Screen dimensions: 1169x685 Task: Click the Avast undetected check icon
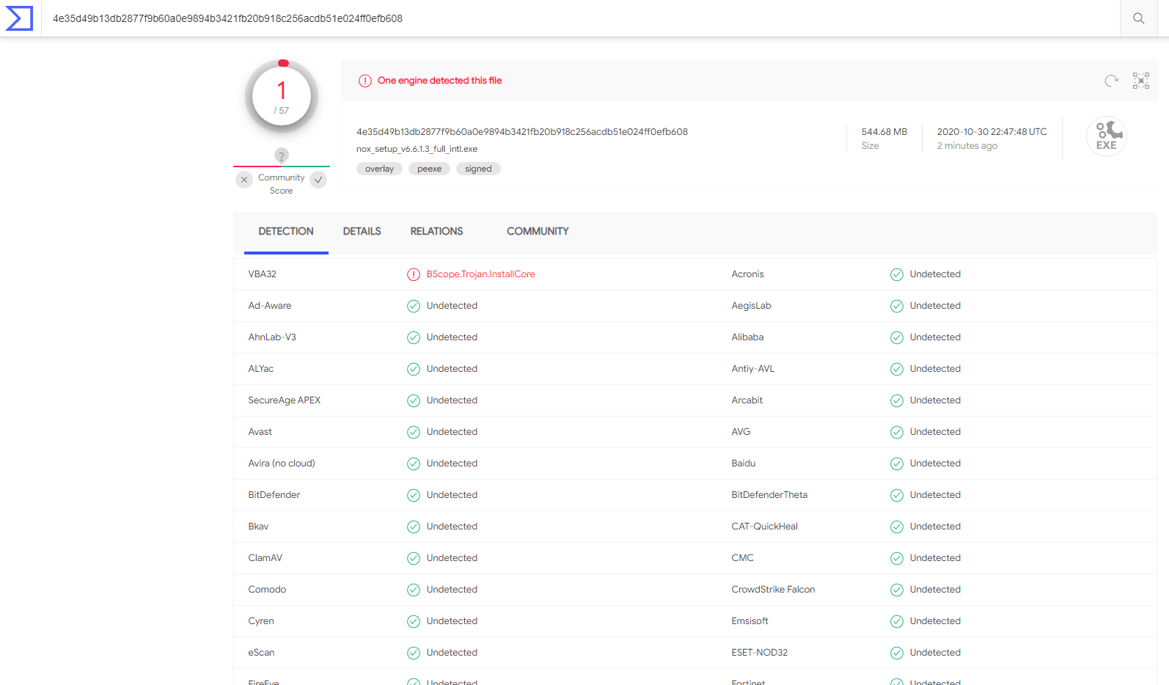pyautogui.click(x=414, y=432)
